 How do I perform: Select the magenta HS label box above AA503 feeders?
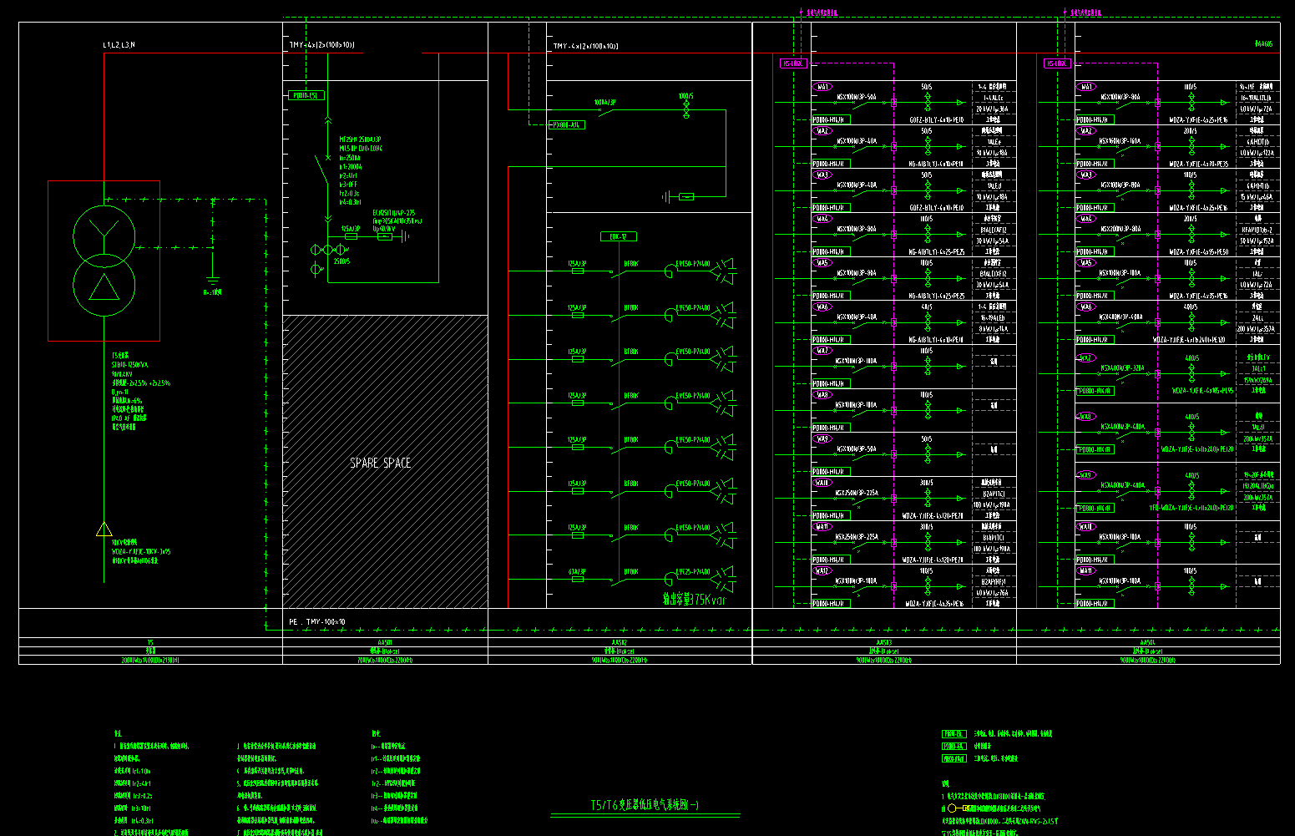tap(793, 63)
